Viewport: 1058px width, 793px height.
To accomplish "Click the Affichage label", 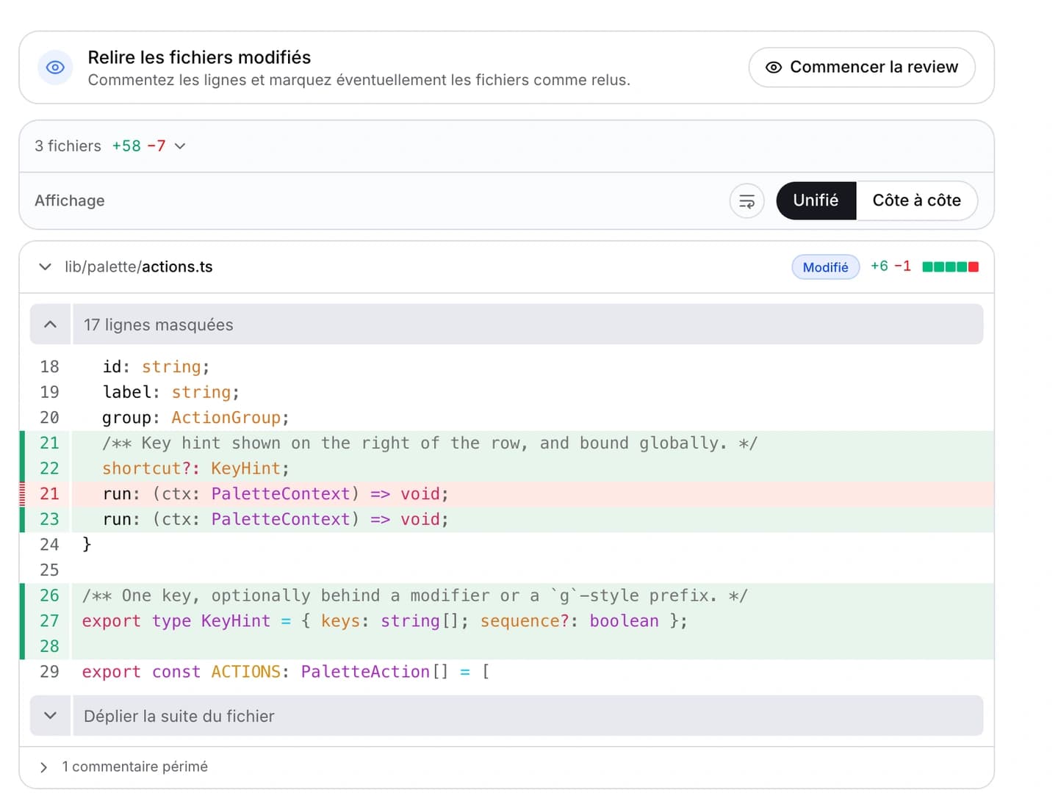I will click(70, 200).
